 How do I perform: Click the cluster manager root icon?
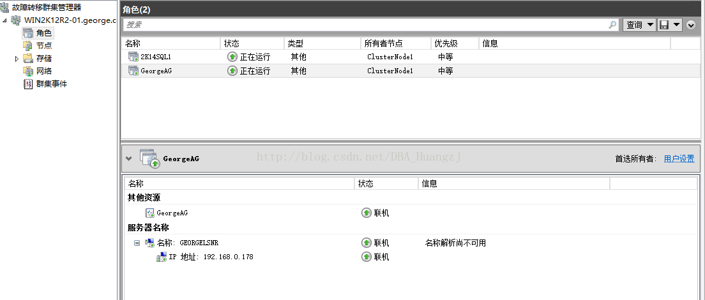5,7
